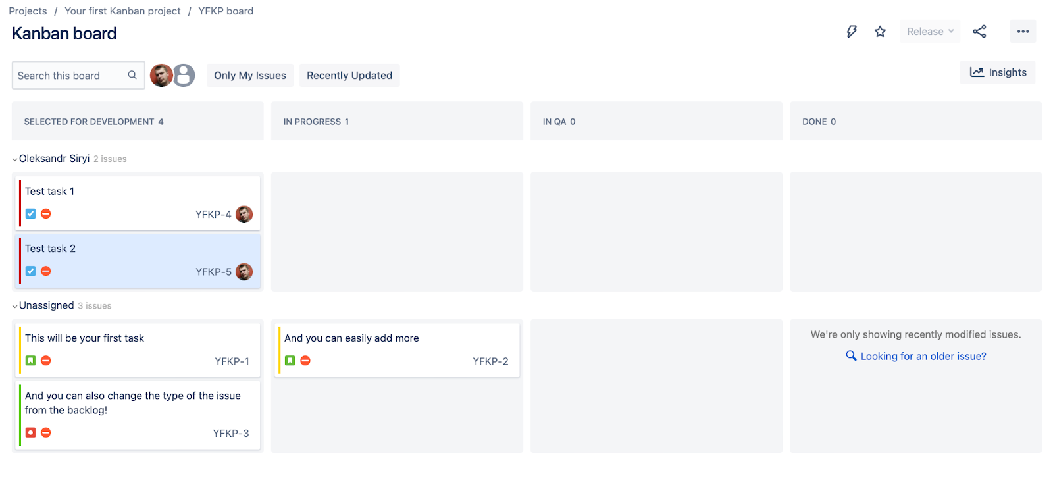Filter by the unassigned user avatar
Screen dimensions: 1053x491
[x=185, y=76]
